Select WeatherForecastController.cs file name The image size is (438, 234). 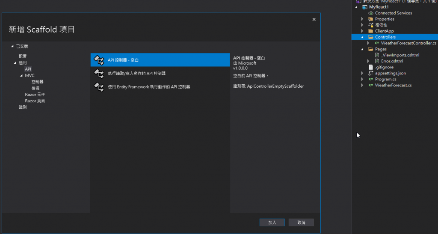click(x=408, y=43)
